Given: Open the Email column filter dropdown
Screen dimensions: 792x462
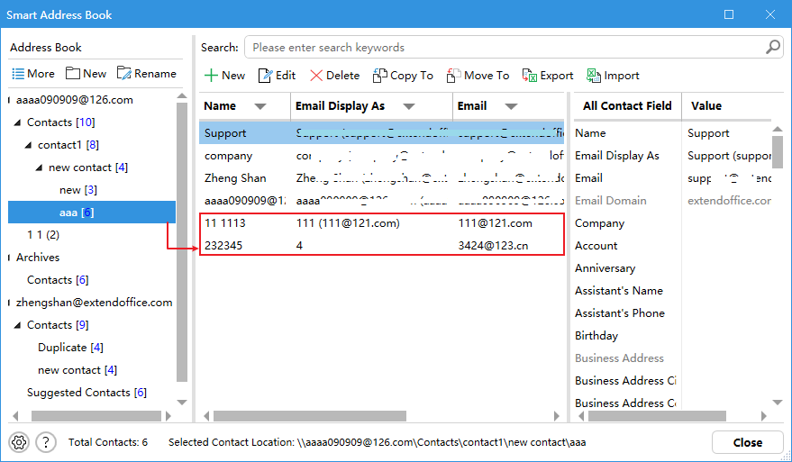Looking at the screenshot, I should 512,106.
